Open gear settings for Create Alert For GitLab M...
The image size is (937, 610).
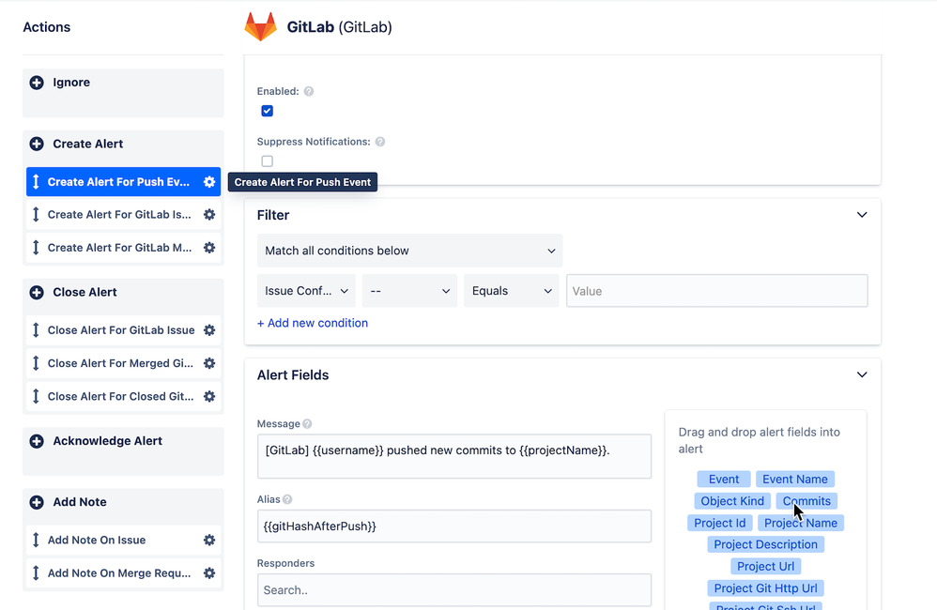(x=209, y=248)
